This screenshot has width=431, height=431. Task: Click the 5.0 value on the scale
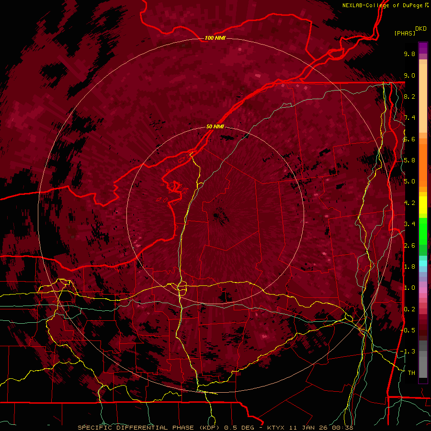409,181
